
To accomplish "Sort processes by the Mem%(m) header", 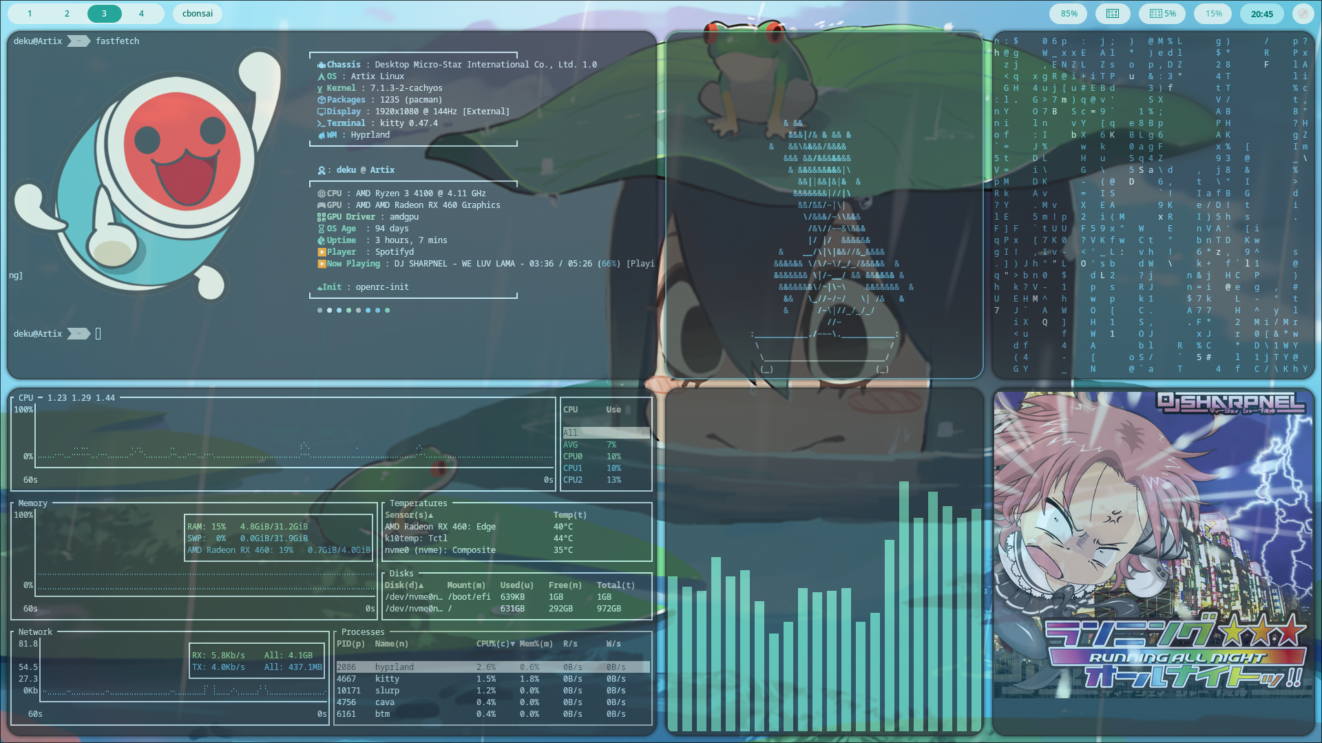I will tap(536, 644).
